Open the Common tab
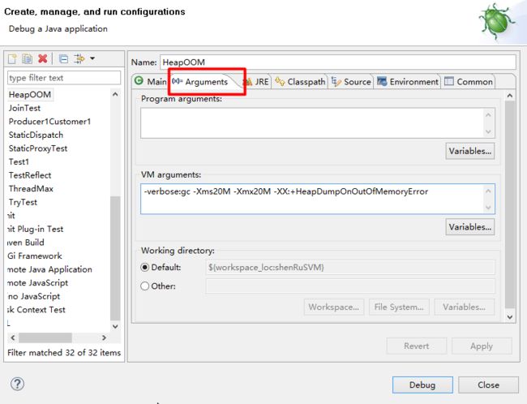527x404 pixels. click(x=469, y=82)
